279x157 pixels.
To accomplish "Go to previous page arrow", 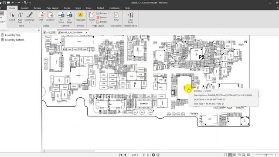I will pos(125,155).
